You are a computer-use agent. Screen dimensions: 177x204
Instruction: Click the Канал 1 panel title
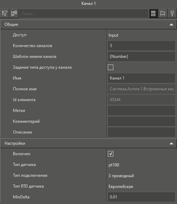click(x=88, y=3)
